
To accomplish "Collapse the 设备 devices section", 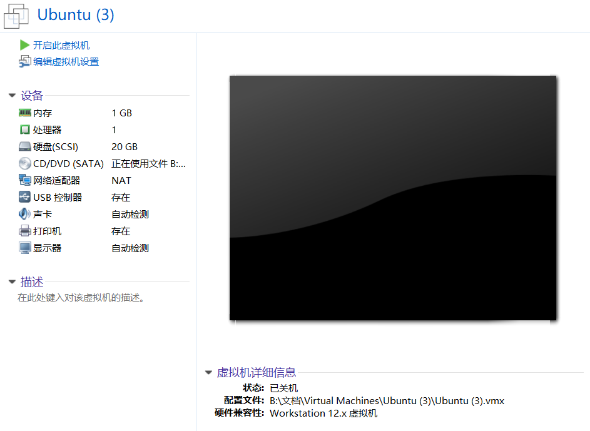I will click(12, 96).
